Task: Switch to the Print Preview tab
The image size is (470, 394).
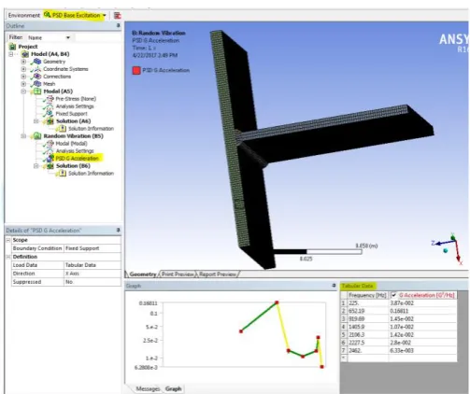Action: [x=178, y=274]
